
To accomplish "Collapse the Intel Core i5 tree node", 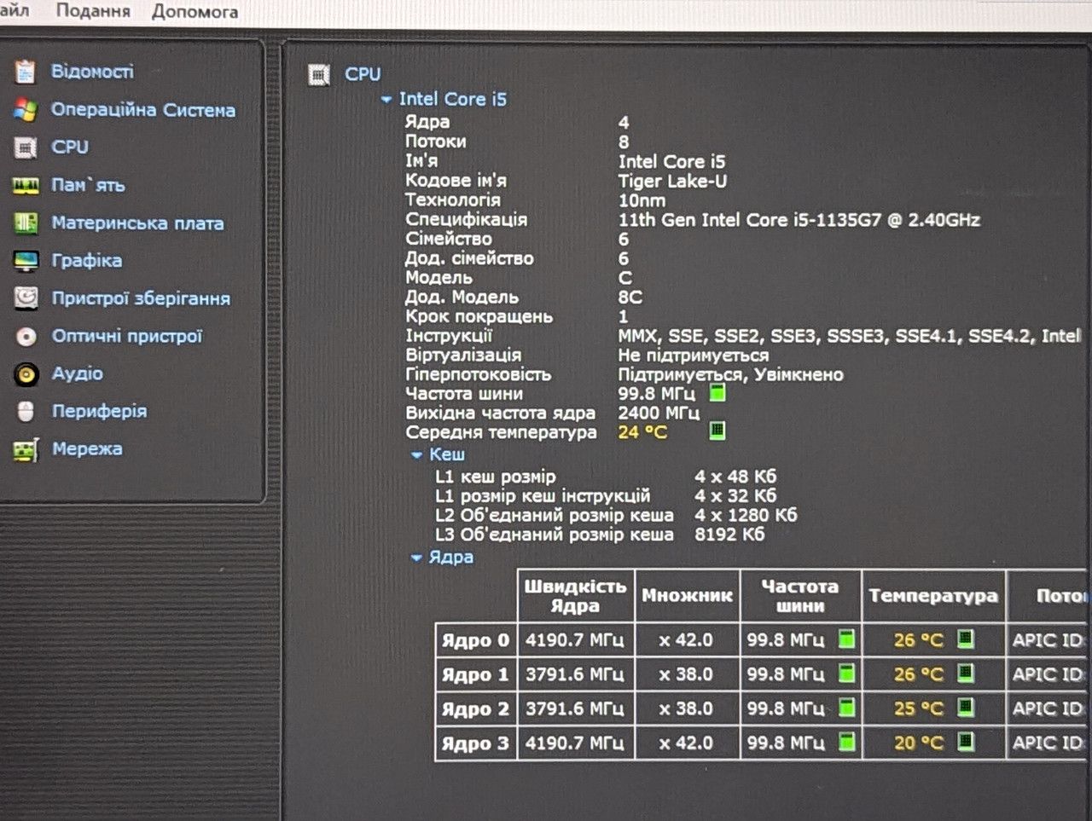I will pyautogui.click(x=386, y=100).
